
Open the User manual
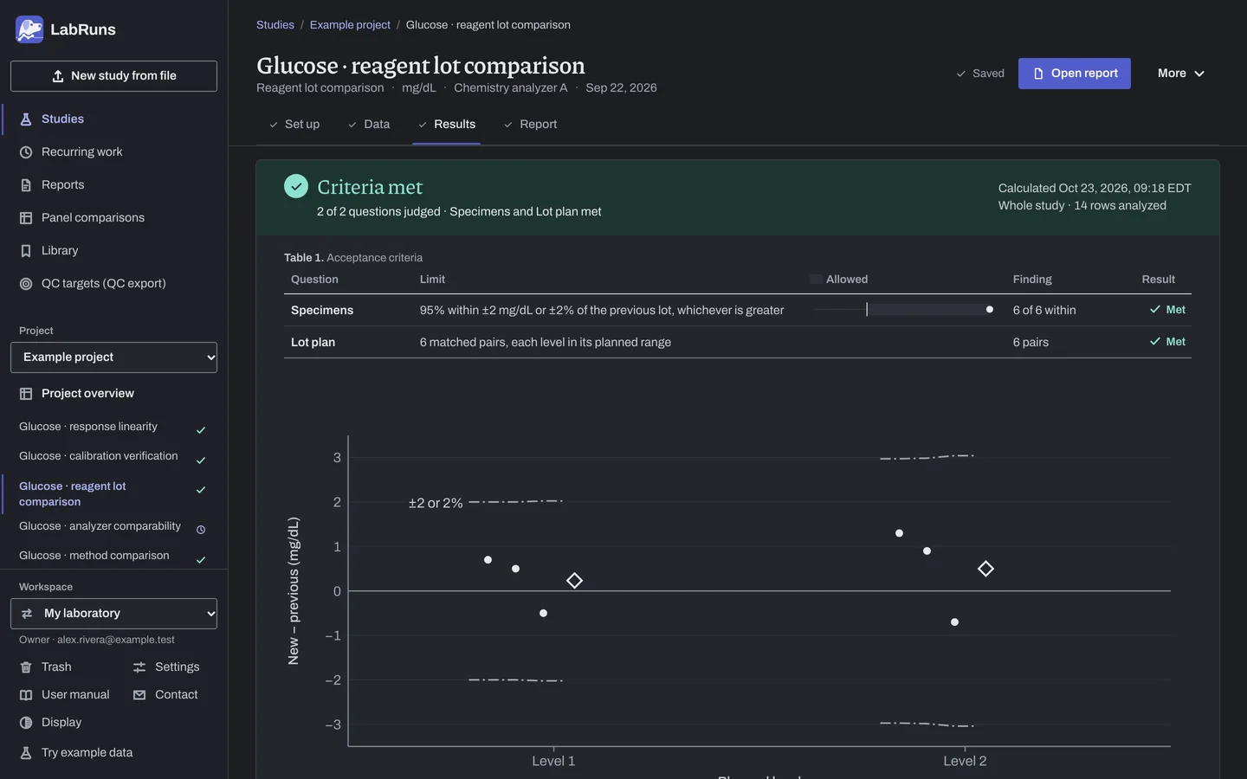tap(65, 695)
